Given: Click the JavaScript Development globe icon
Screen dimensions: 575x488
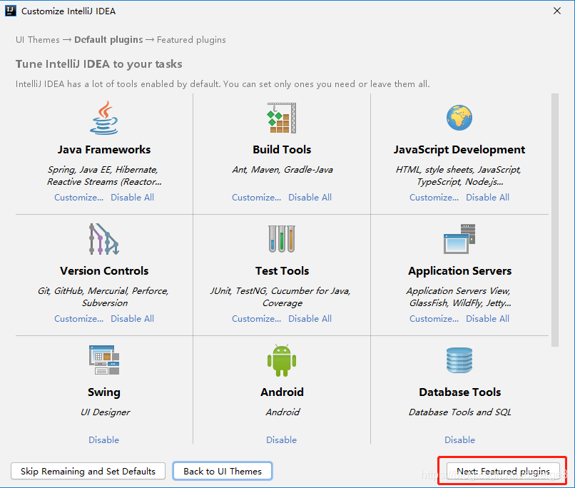Looking at the screenshot, I should (x=459, y=118).
